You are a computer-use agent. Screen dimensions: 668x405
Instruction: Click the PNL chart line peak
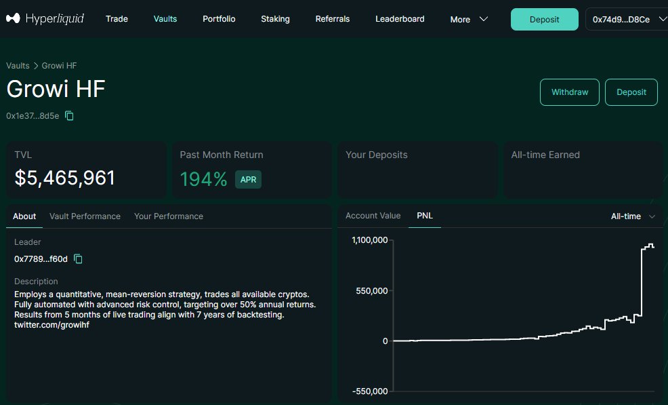pyautogui.click(x=650, y=245)
